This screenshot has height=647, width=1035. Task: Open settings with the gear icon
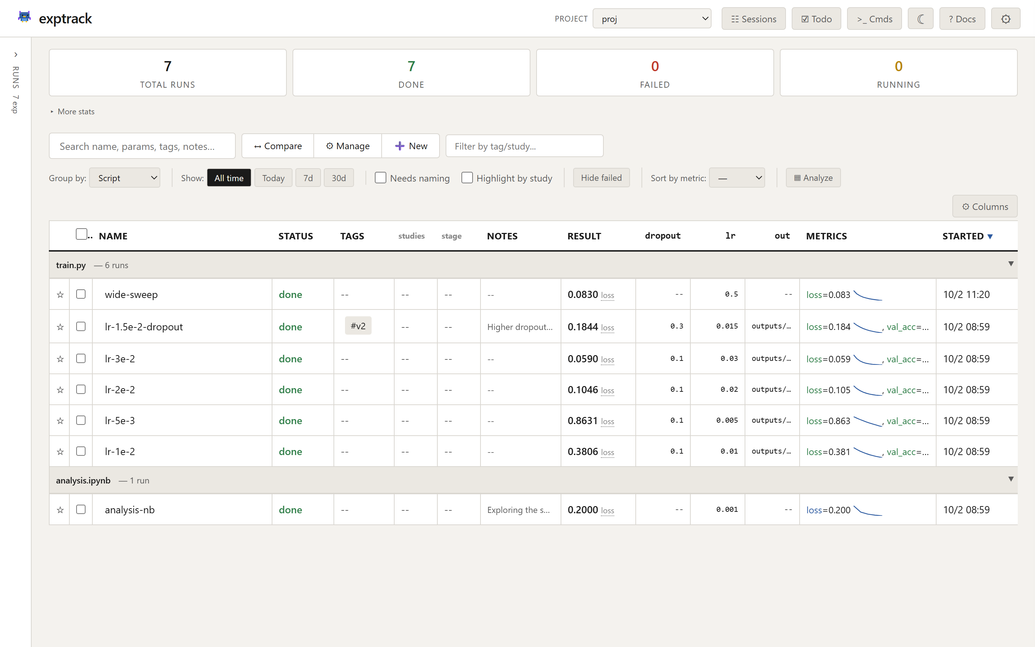1006,19
